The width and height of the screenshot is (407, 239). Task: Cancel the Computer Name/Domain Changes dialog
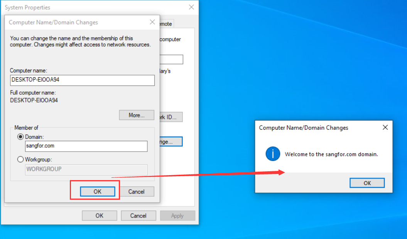tap(137, 192)
